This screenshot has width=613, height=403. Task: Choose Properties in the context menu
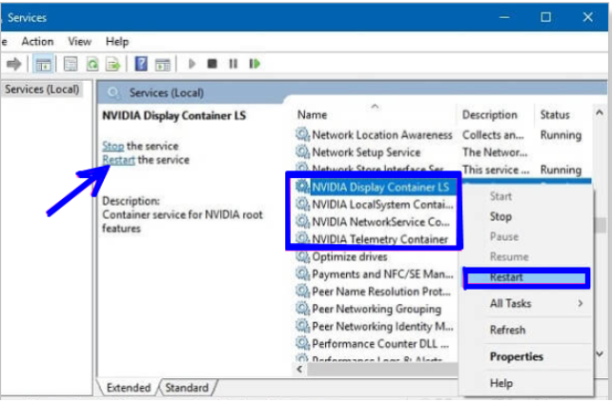point(516,356)
